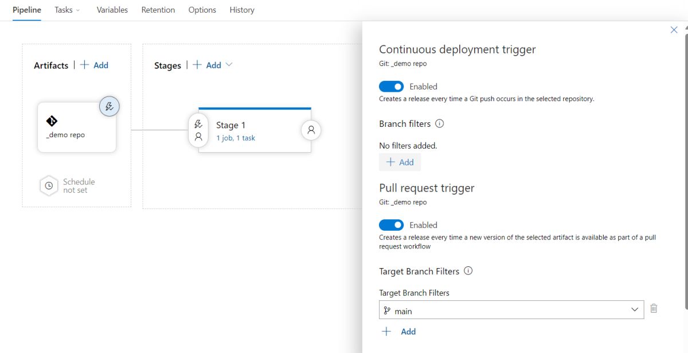Click the artifact continuous deployment trigger lightning icon
The height and width of the screenshot is (353, 688).
[110, 106]
